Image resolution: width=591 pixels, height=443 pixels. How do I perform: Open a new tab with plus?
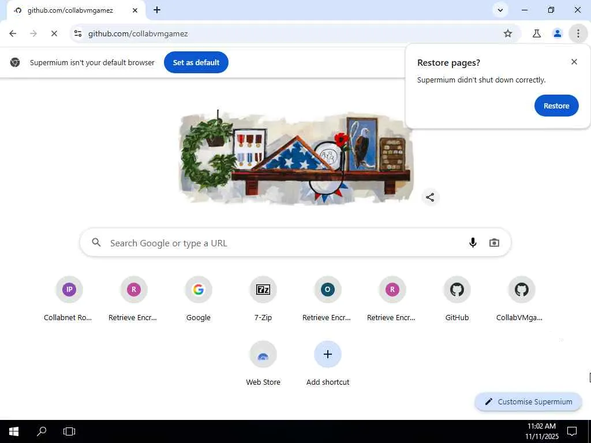[x=157, y=10]
